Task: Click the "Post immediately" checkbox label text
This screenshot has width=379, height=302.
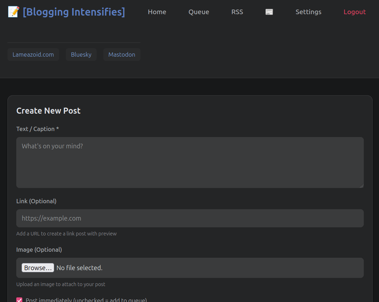Action: click(86, 300)
